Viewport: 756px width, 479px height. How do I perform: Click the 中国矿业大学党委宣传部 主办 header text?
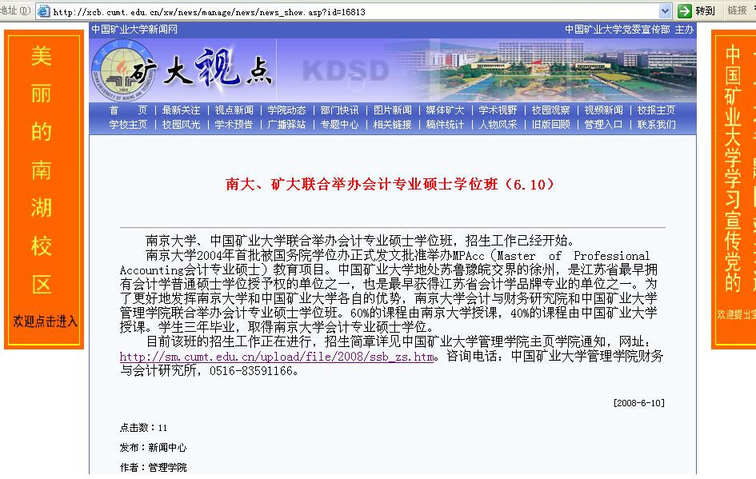[629, 30]
